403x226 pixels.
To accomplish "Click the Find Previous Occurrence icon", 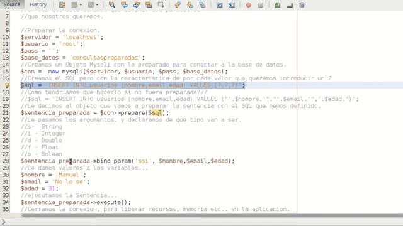I will point(124,4).
